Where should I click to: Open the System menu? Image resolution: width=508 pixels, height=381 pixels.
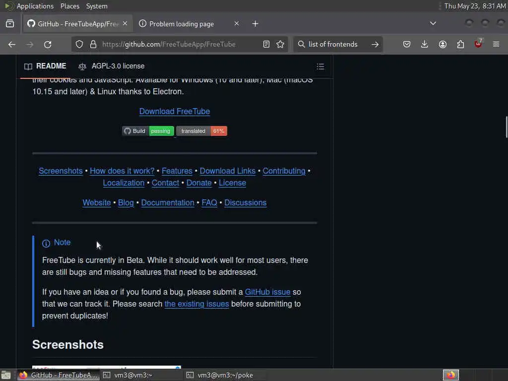pyautogui.click(x=97, y=6)
